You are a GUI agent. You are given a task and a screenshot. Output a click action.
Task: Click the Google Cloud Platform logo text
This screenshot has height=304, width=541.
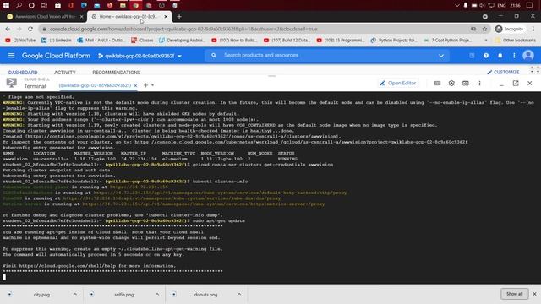[56, 56]
